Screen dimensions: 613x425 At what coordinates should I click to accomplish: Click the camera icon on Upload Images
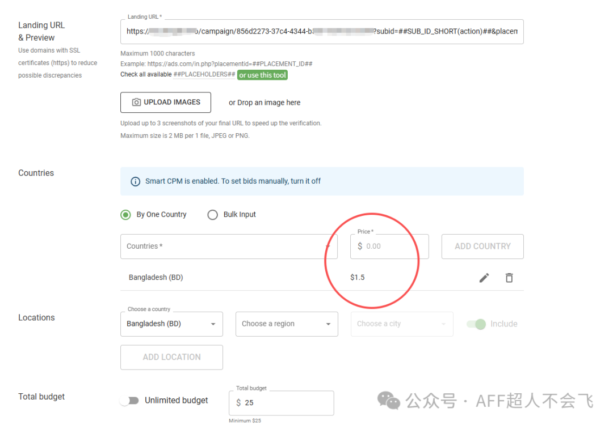[136, 102]
